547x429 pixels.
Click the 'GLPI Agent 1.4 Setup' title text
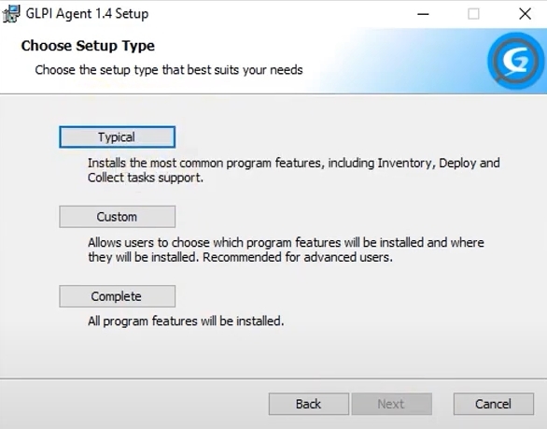[87, 14]
